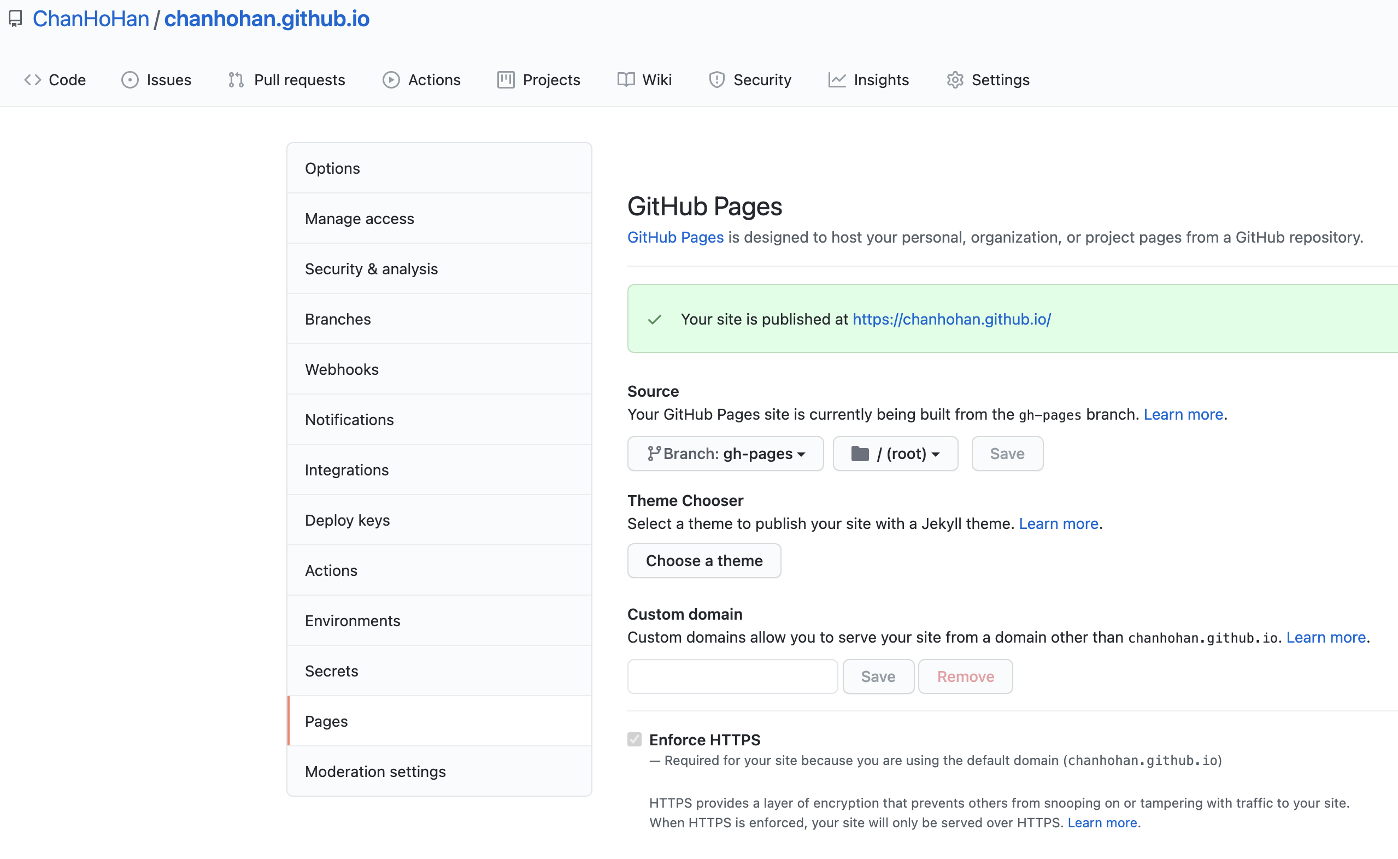Viewport: 1398px width, 859px height.
Task: Open the published chanhohan.github.io link
Action: pos(951,319)
